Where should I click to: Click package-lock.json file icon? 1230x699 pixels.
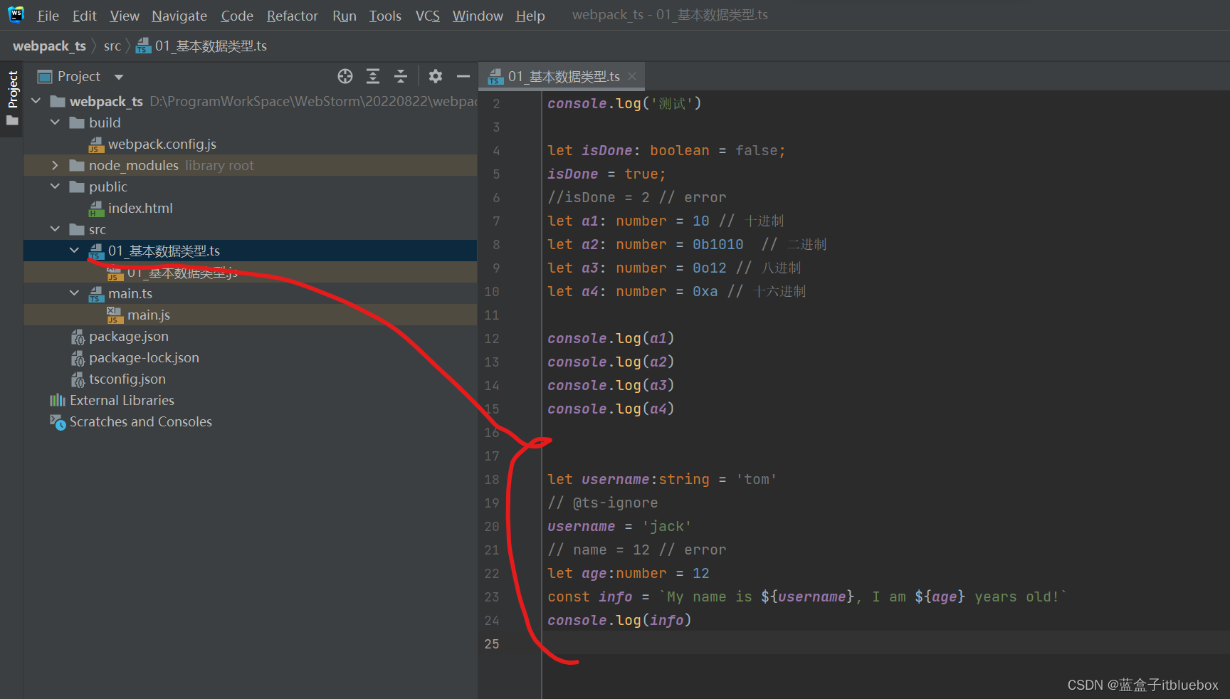click(x=78, y=358)
